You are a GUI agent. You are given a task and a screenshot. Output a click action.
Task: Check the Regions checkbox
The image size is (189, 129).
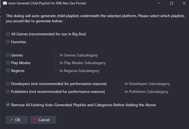[8, 70]
